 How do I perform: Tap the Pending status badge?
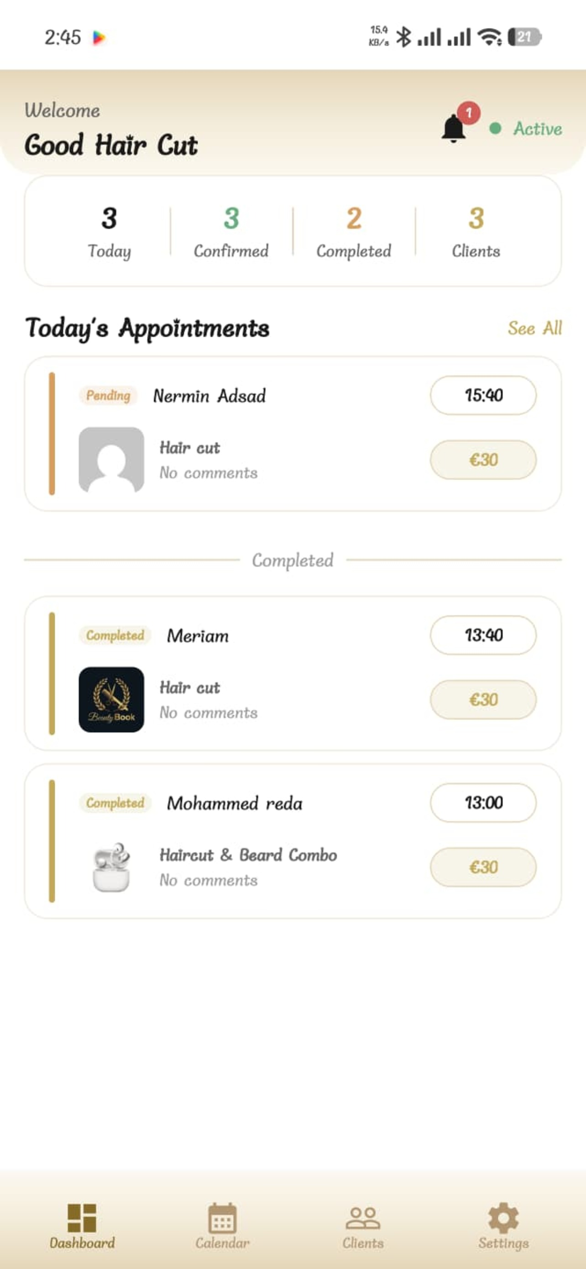pyautogui.click(x=108, y=395)
